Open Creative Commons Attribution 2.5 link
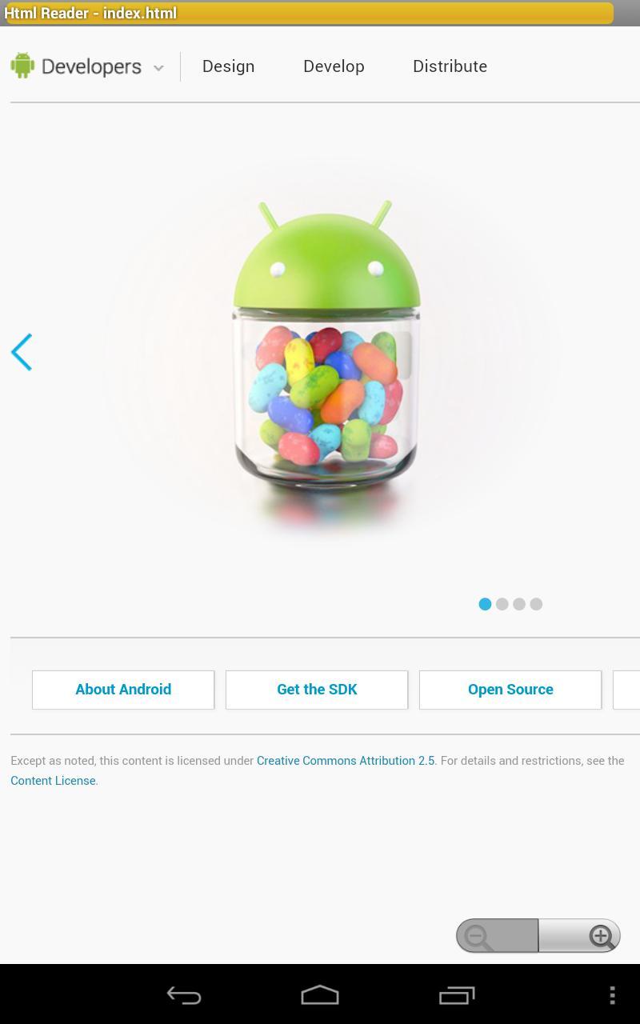Viewport: 640px width, 1024px height. pos(346,761)
